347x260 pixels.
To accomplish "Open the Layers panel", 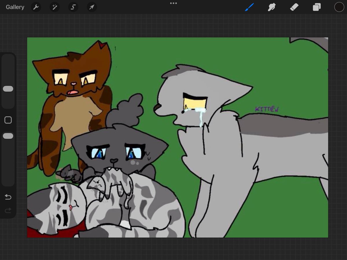I will [317, 7].
